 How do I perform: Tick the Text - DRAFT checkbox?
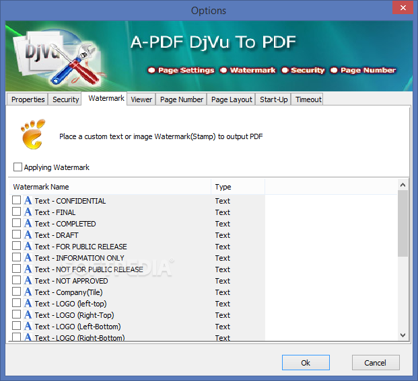pyautogui.click(x=17, y=235)
